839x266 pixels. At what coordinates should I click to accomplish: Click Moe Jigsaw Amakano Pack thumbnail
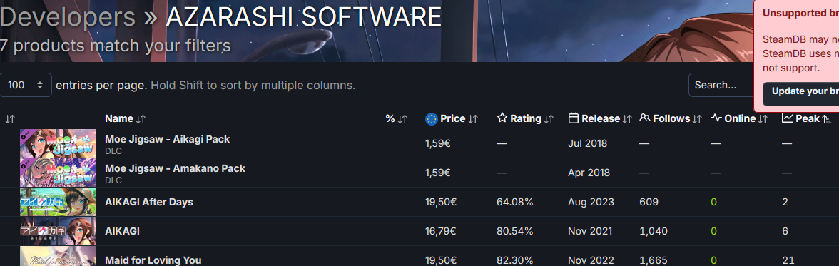[x=59, y=173]
